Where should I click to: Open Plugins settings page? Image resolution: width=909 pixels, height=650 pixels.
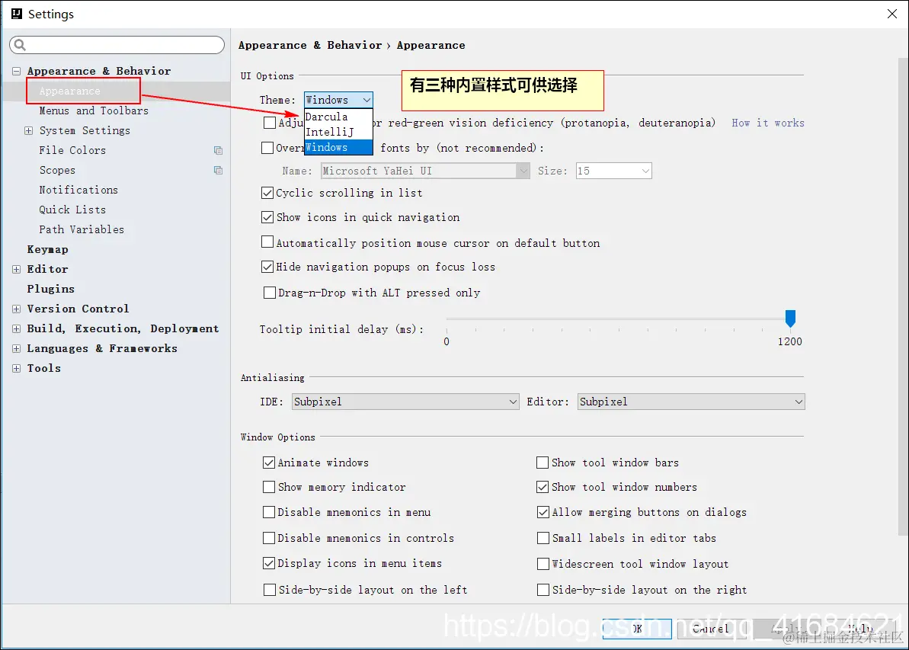pyautogui.click(x=50, y=289)
